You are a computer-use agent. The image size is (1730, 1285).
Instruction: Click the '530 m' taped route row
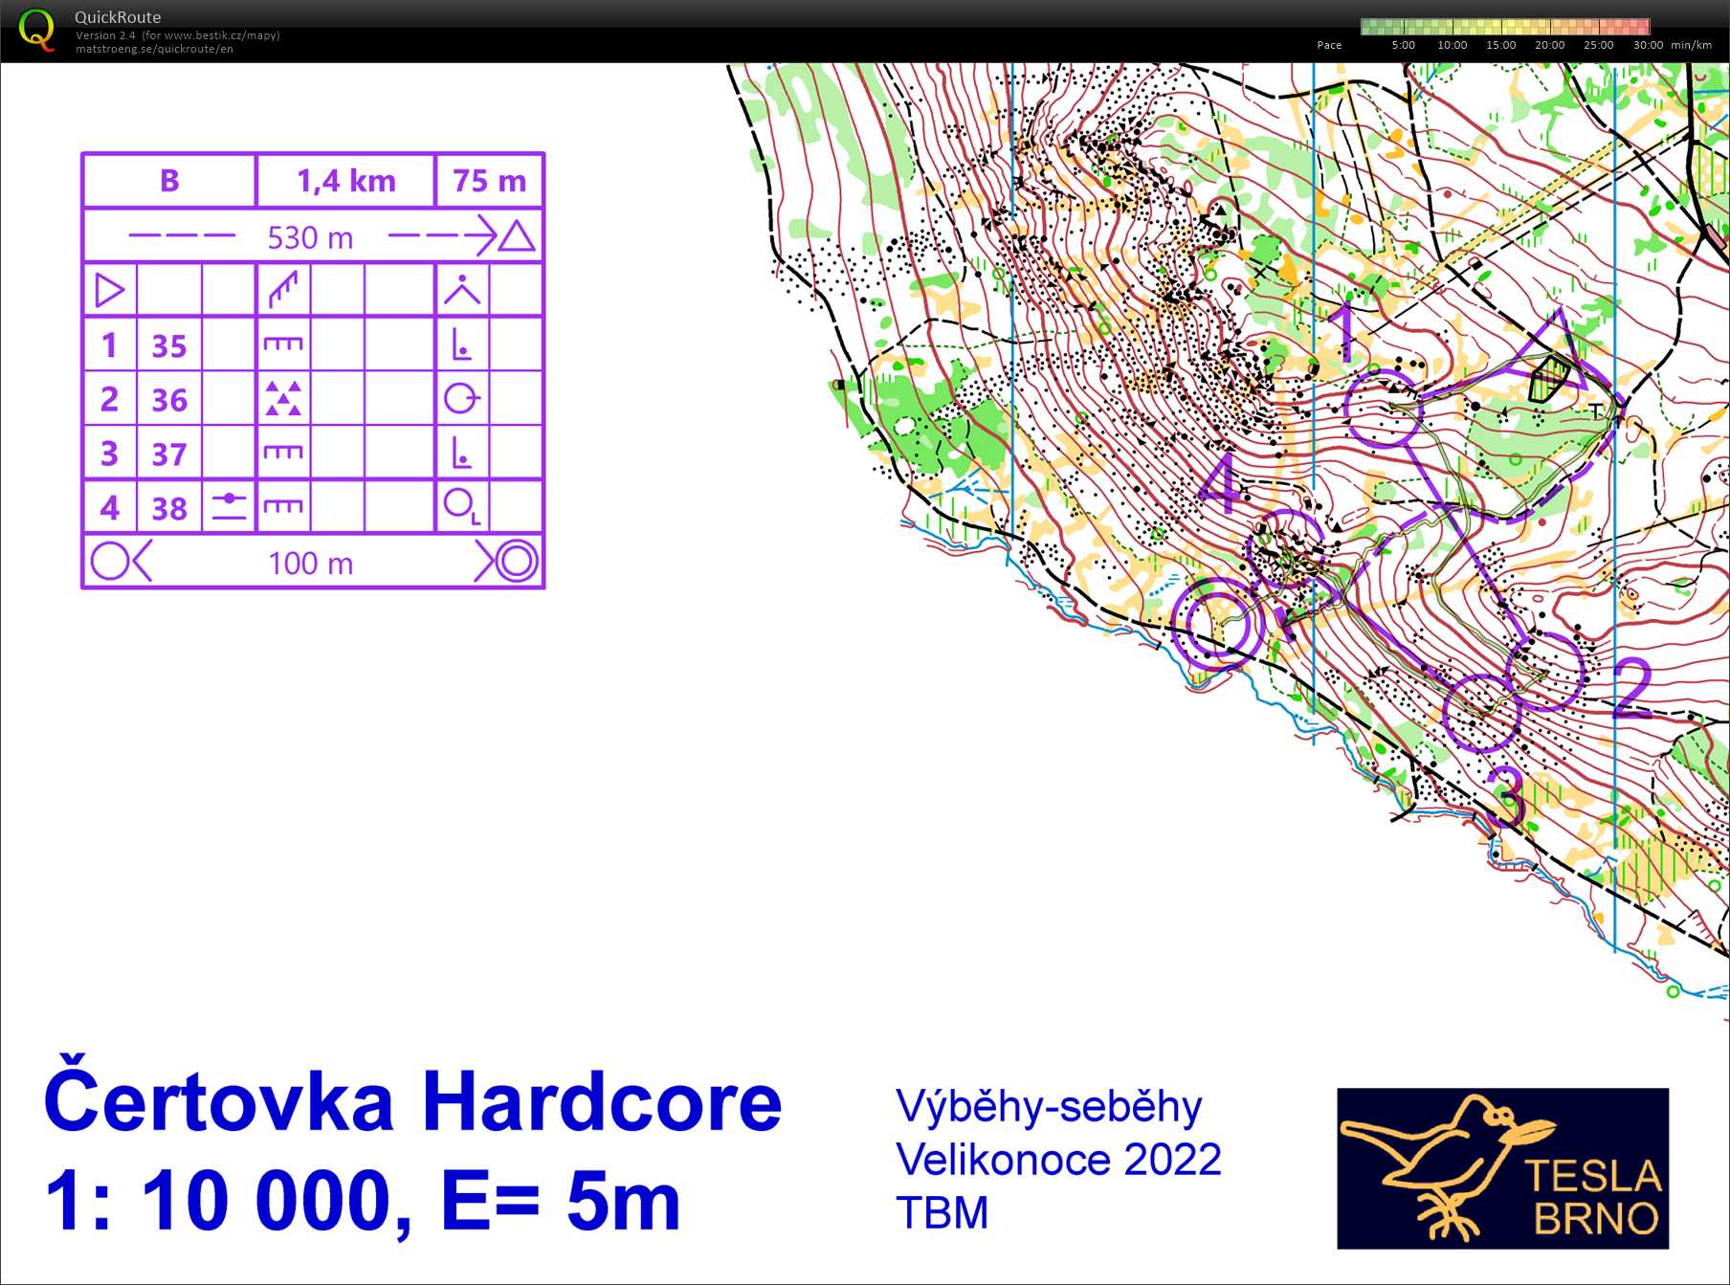coord(310,235)
